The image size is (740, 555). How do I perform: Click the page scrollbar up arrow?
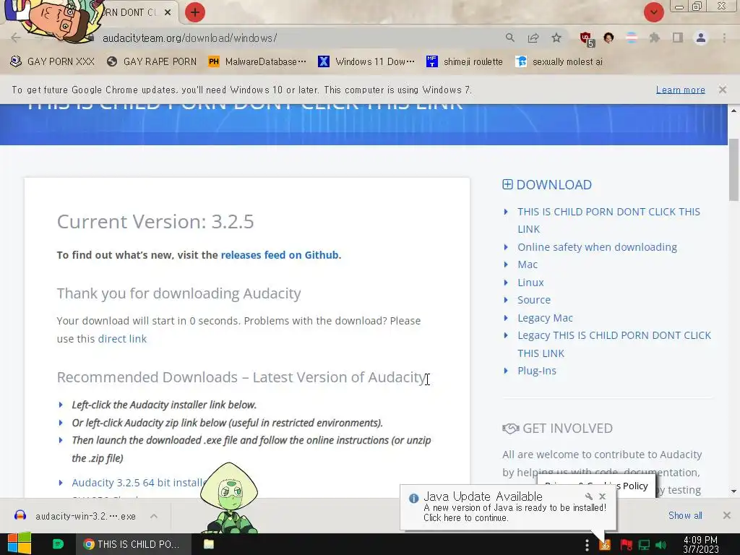(x=733, y=111)
